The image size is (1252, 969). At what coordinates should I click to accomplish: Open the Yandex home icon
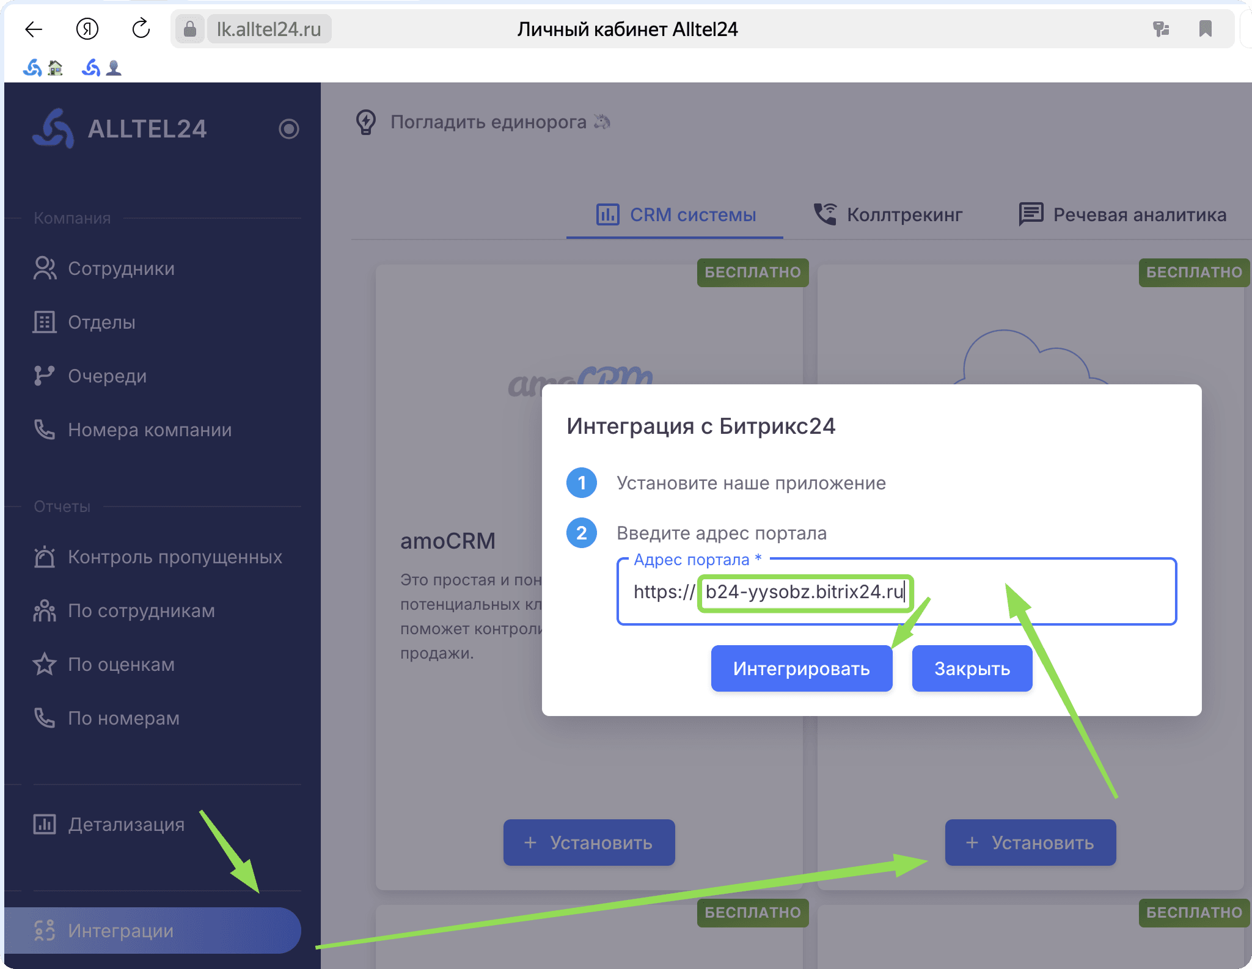pyautogui.click(x=87, y=29)
